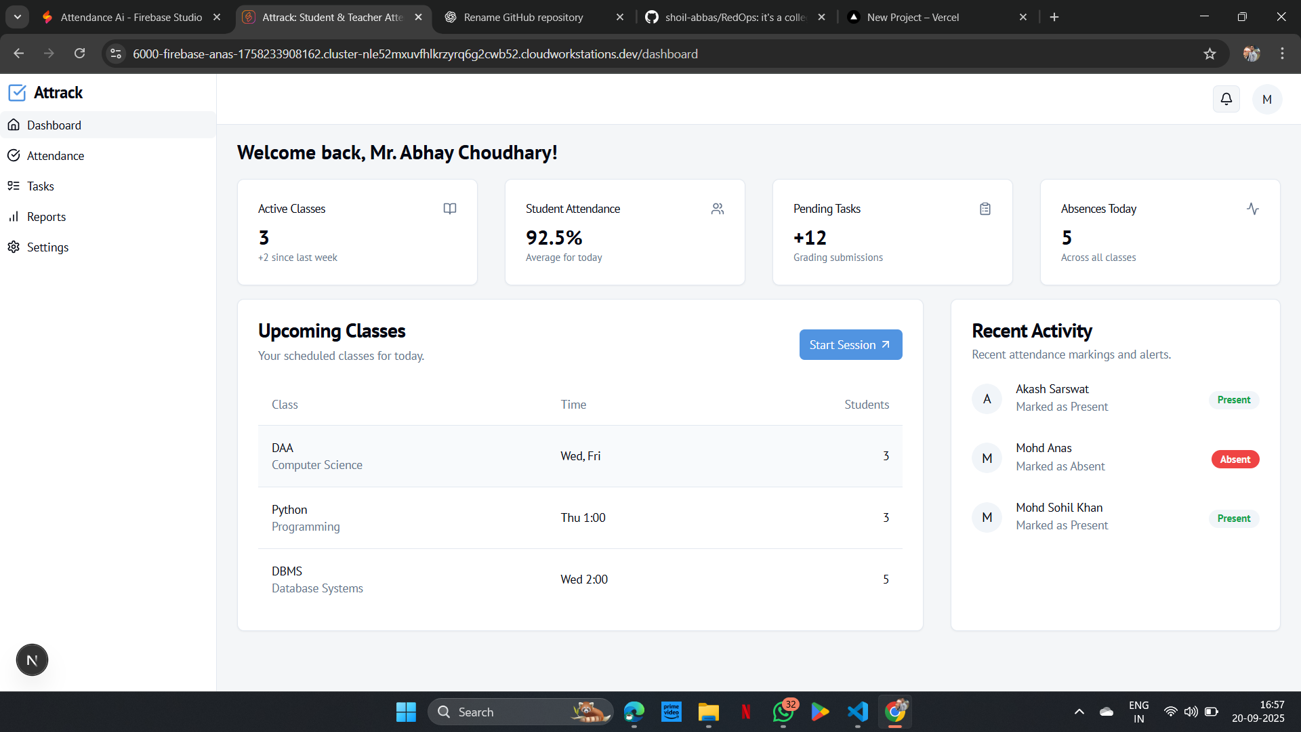Launch Visual Studio Code from the taskbar
This screenshot has height=732, width=1301.
[857, 712]
